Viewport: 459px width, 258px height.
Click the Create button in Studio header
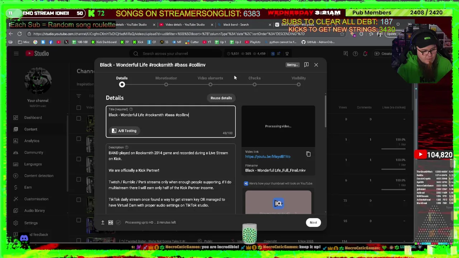pos(383,54)
